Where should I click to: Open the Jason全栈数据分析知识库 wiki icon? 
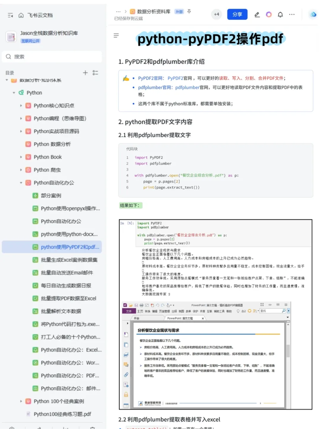[x=11, y=37]
